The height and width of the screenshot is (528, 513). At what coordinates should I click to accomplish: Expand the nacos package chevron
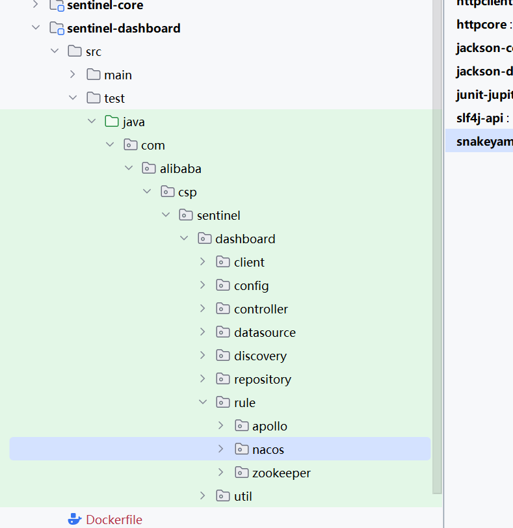coord(221,449)
